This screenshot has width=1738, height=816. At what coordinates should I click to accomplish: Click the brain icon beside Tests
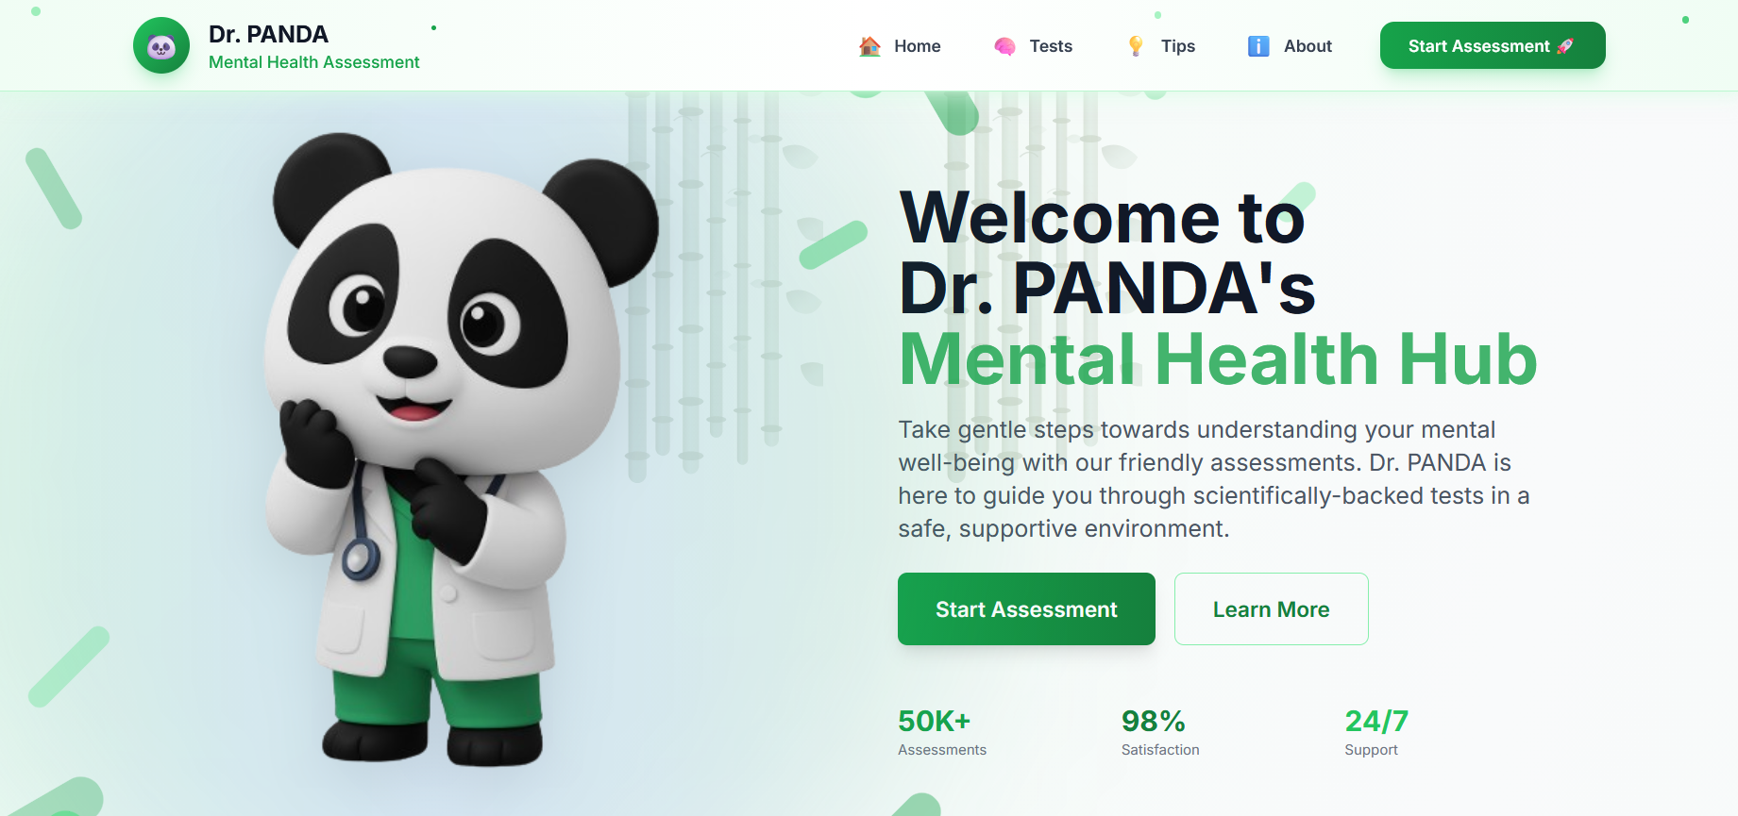coord(1004,46)
